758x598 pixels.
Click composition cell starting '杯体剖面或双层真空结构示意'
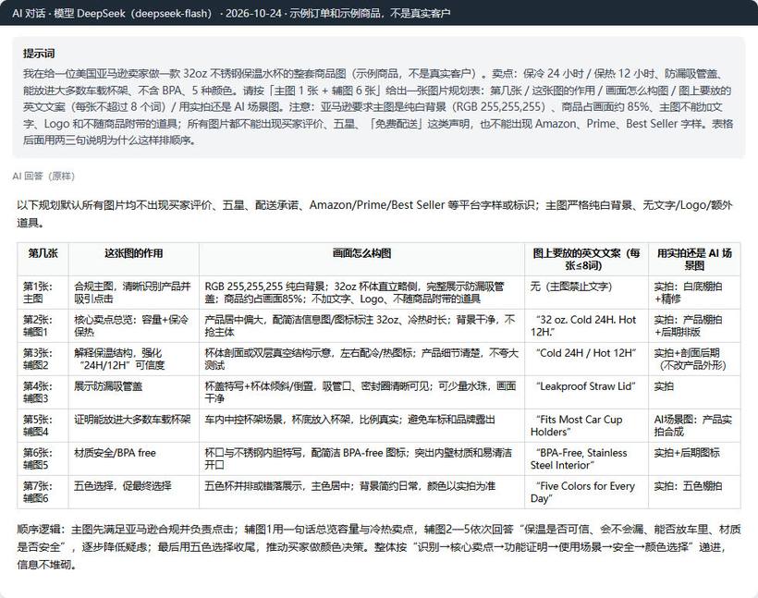point(361,360)
